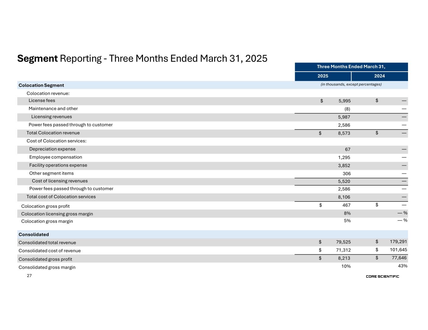Click the page number 27
Viewport: 428px width, 330px height.
click(x=29, y=276)
